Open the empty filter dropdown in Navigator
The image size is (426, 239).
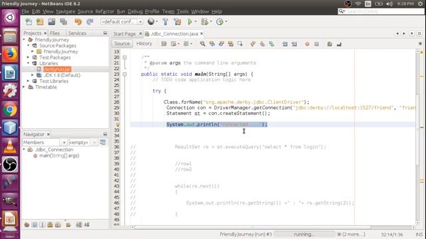[x=83, y=142]
